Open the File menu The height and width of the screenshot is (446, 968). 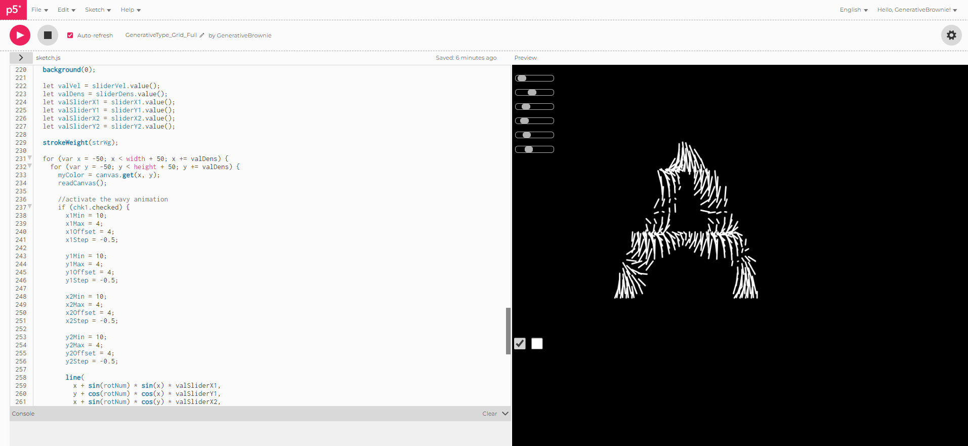[39, 10]
